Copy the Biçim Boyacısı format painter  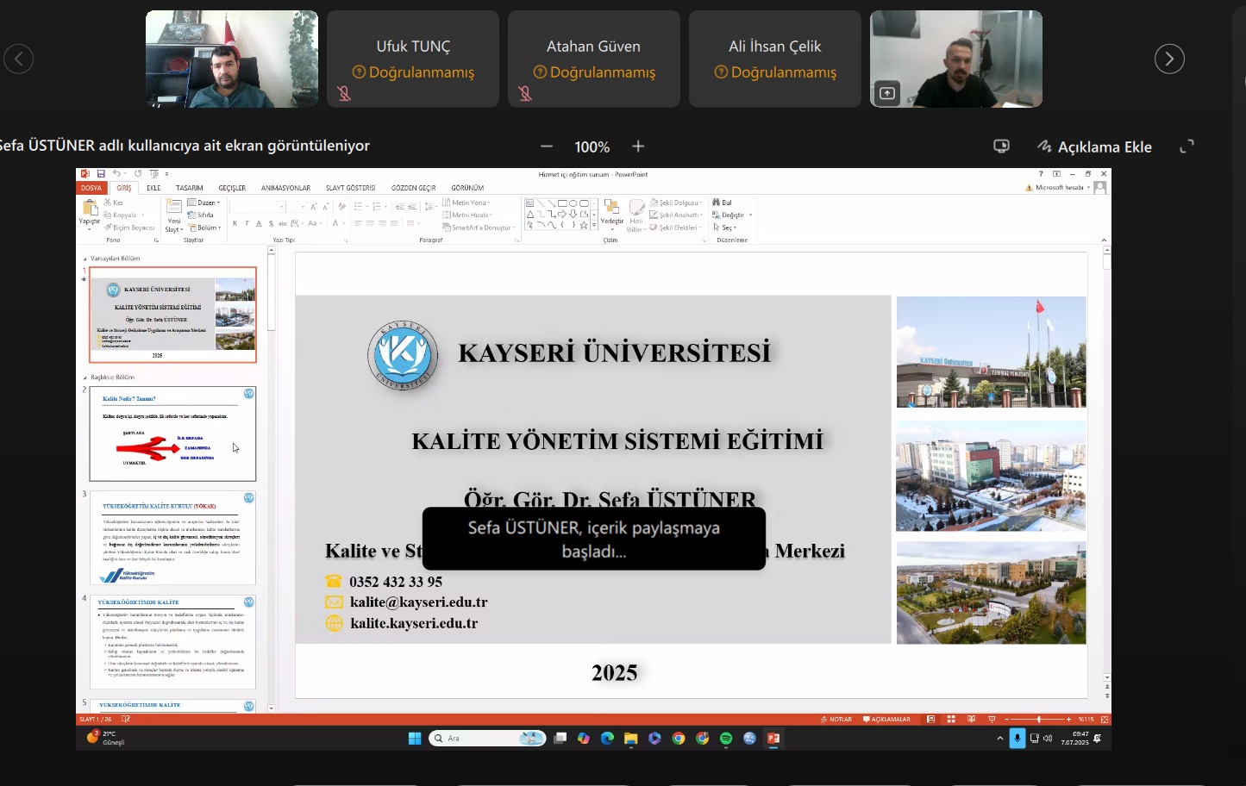tap(129, 228)
